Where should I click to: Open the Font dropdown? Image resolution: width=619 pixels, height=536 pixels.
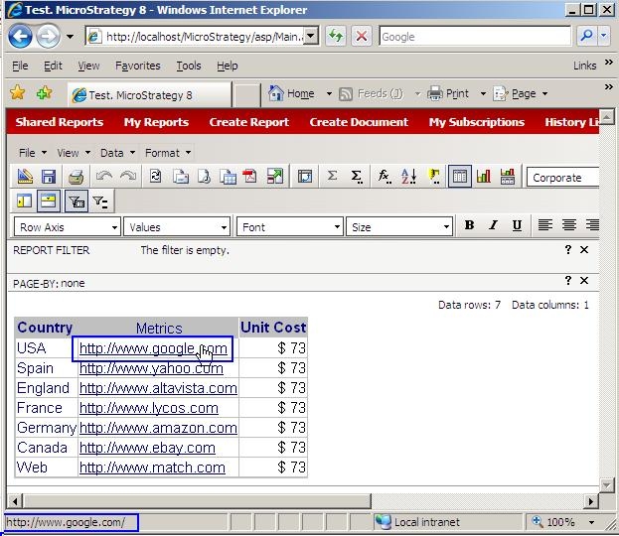click(x=290, y=227)
